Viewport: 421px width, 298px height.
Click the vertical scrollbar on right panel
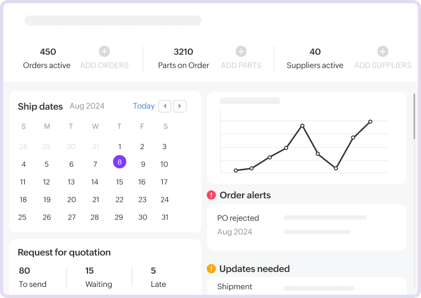pos(414,116)
